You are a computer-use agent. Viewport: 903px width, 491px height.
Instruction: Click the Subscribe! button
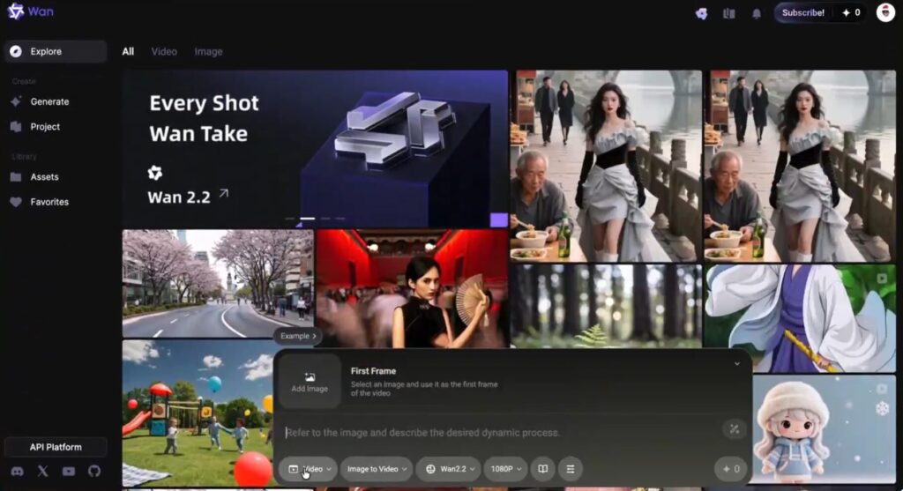(x=802, y=12)
